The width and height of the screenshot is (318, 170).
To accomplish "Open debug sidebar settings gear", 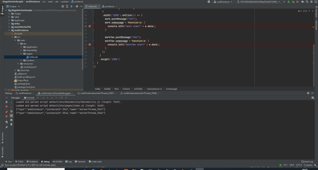I will (6, 122).
